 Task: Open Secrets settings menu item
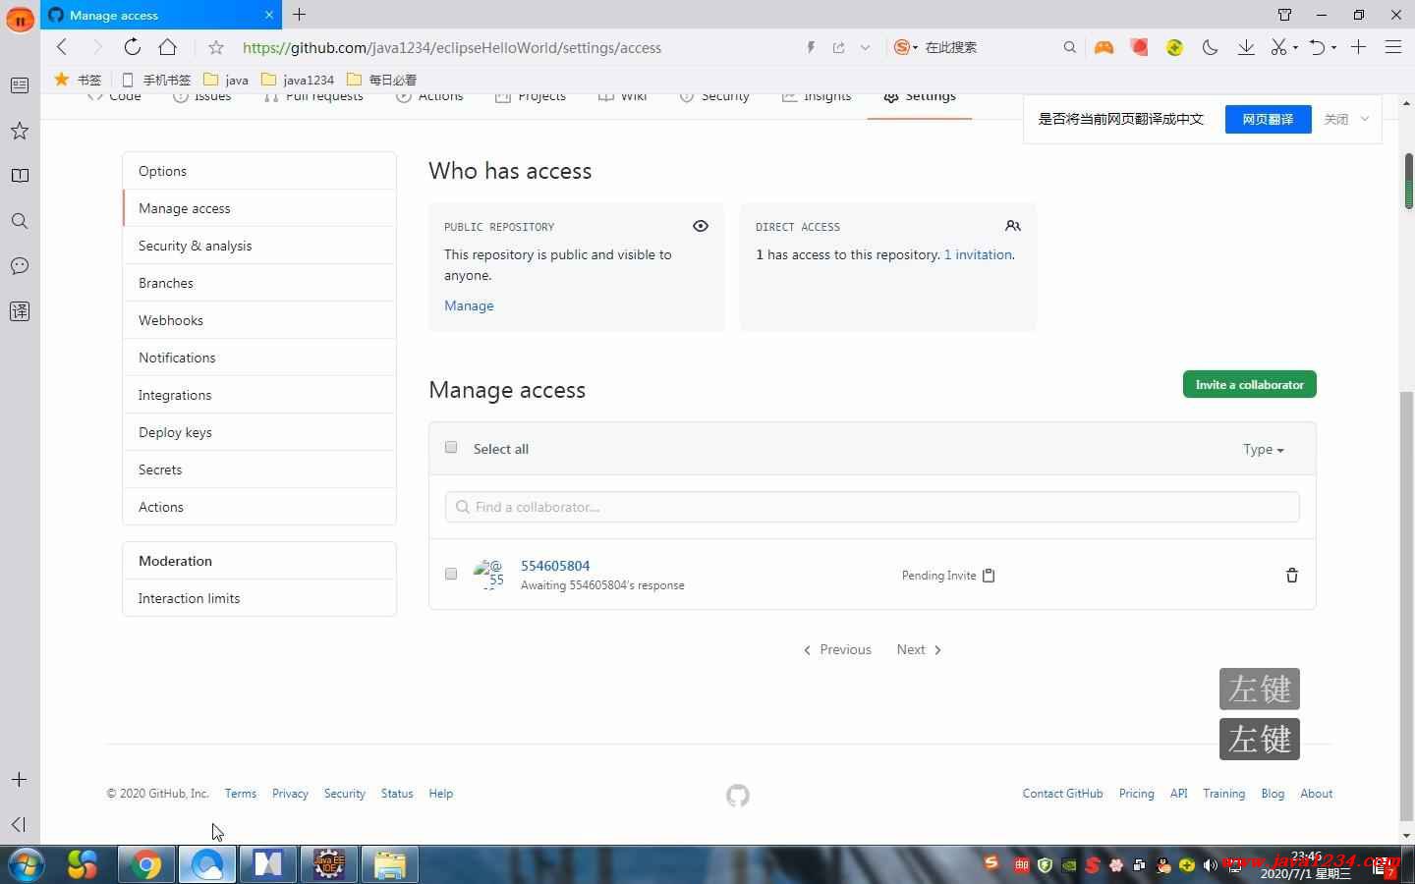click(x=259, y=470)
